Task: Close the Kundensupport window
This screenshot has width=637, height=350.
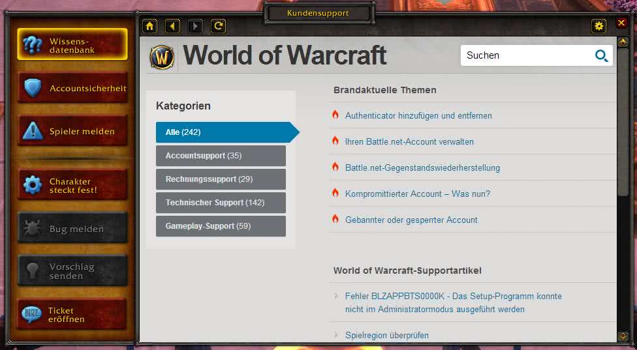Action: pyautogui.click(x=621, y=23)
